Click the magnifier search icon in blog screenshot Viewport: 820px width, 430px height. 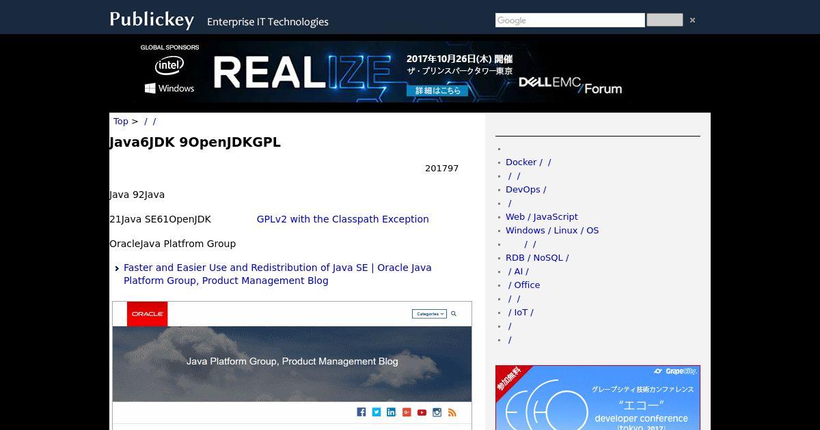pos(453,314)
